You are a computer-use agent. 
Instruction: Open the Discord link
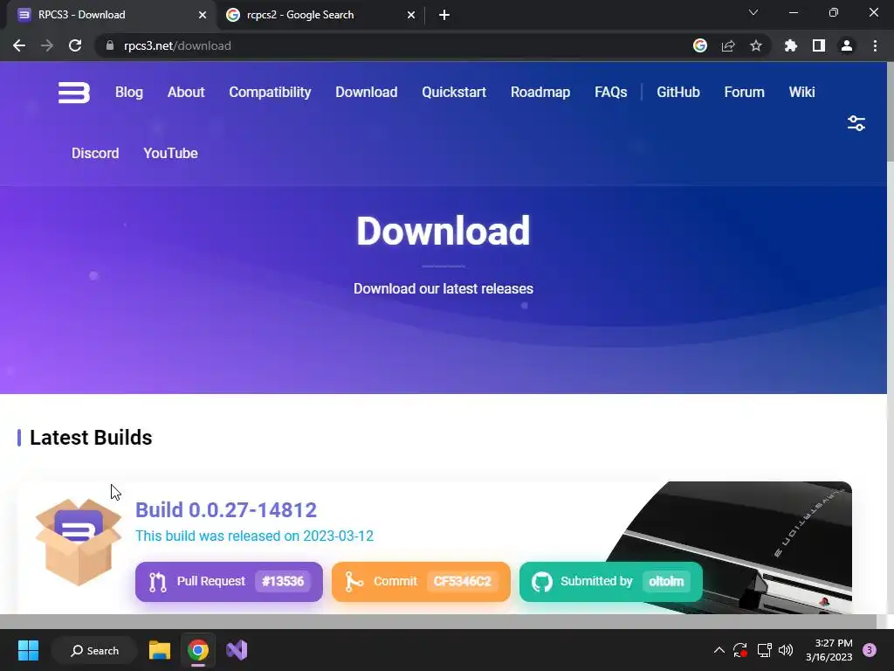[95, 153]
